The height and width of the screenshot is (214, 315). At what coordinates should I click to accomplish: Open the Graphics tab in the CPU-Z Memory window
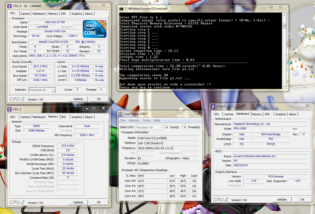(x=77, y=117)
